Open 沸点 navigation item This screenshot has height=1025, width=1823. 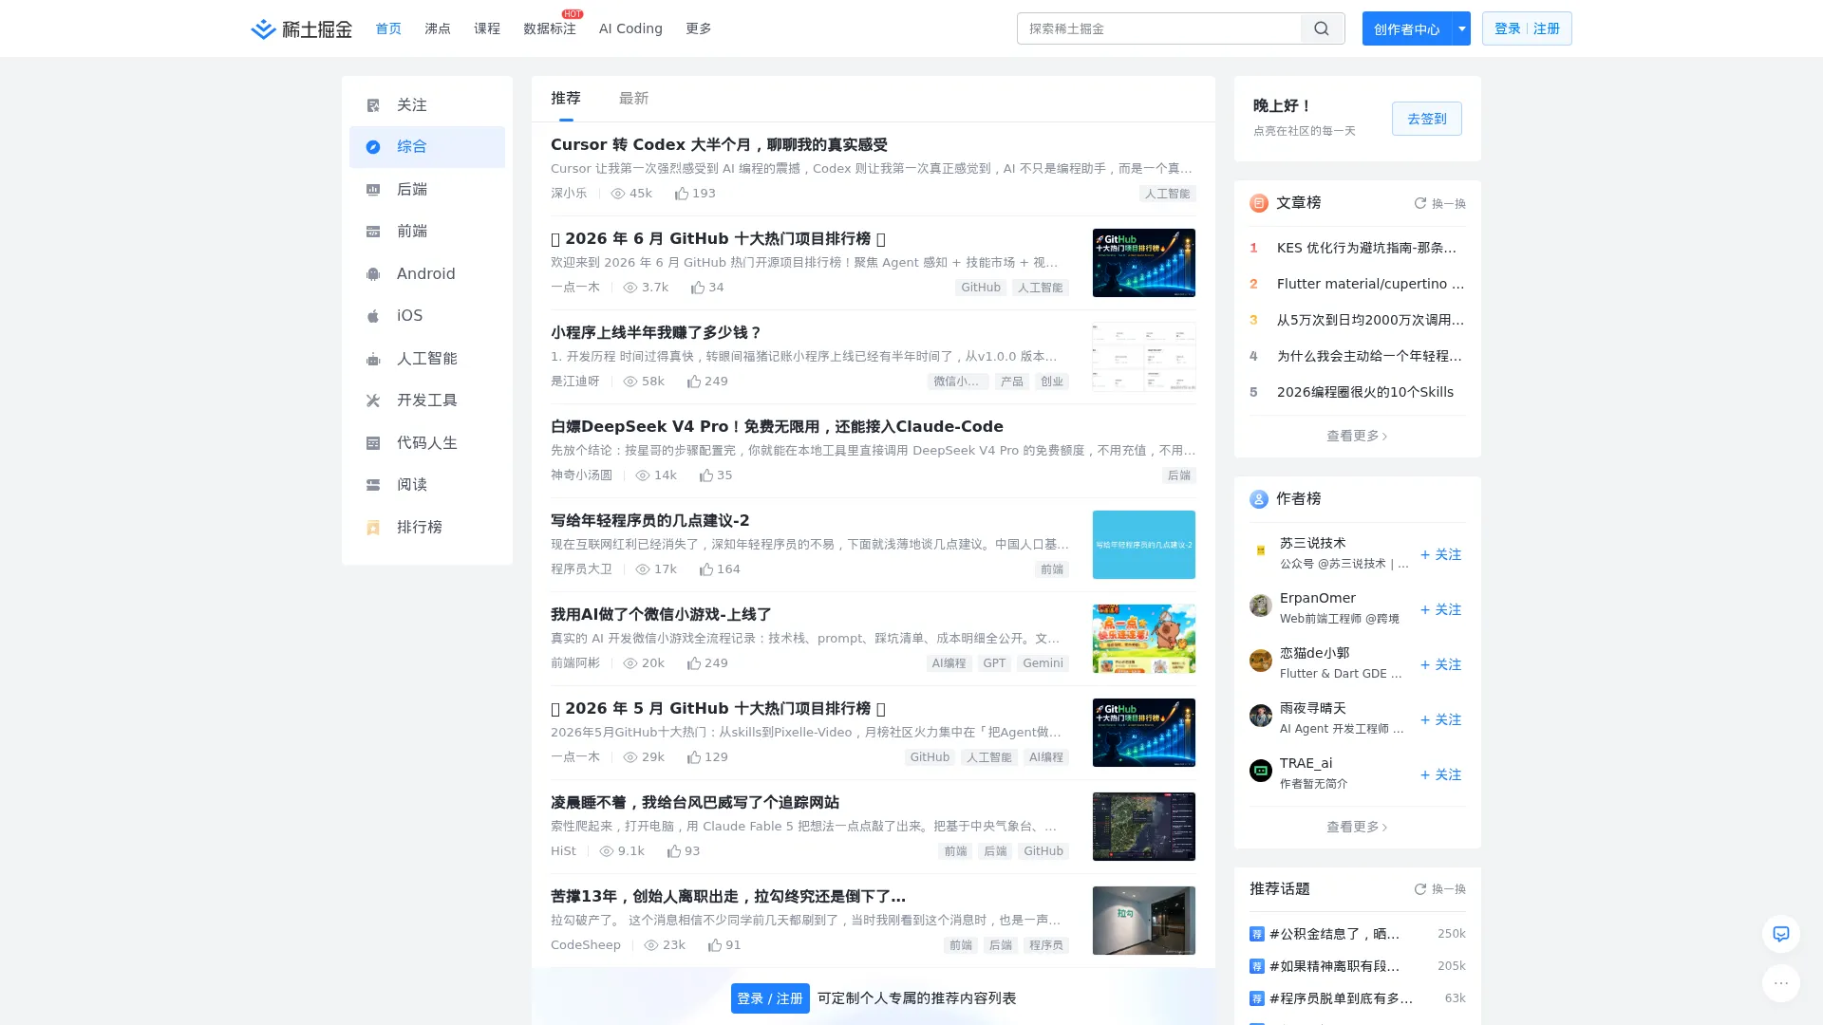(x=438, y=28)
